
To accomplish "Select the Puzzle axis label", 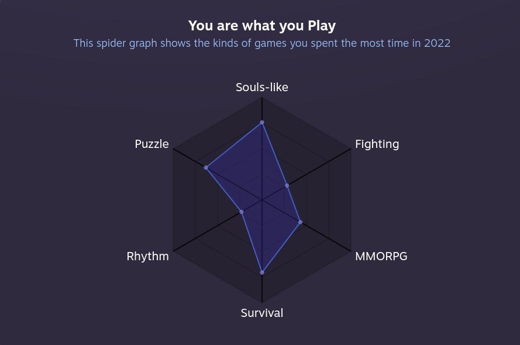I will 151,144.
